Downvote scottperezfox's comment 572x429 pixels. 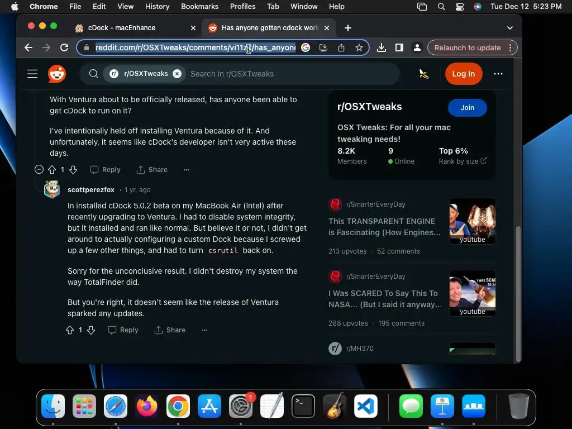(91, 330)
